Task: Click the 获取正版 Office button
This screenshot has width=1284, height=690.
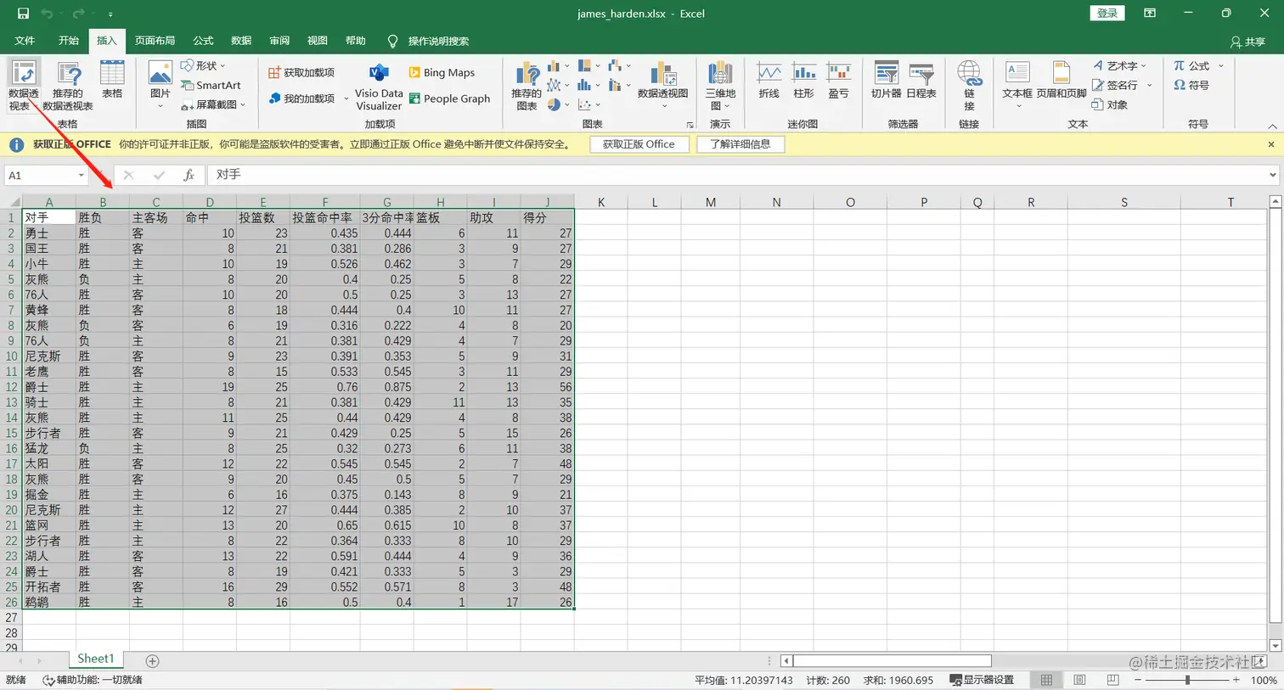Action: click(x=639, y=143)
